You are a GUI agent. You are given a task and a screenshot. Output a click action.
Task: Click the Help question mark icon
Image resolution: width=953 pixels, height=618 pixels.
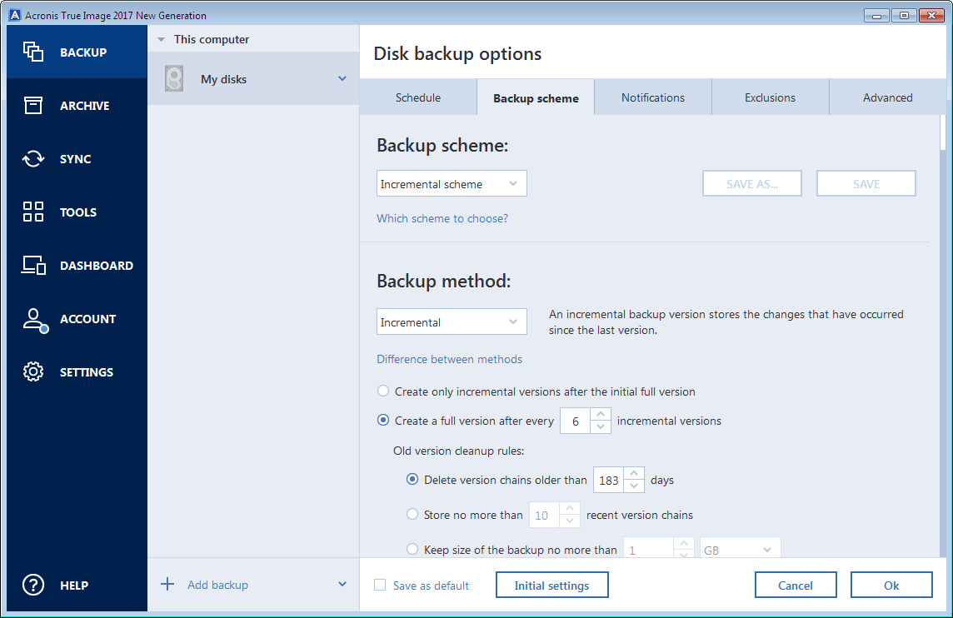pos(33,585)
